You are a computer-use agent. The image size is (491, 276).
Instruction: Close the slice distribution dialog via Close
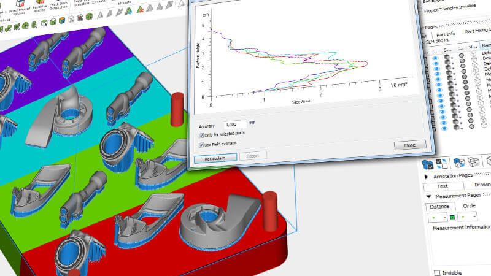click(409, 145)
